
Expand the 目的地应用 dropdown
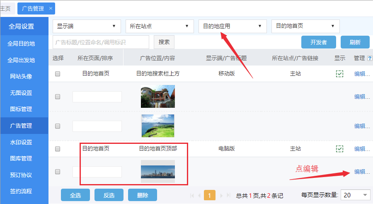(x=232, y=26)
